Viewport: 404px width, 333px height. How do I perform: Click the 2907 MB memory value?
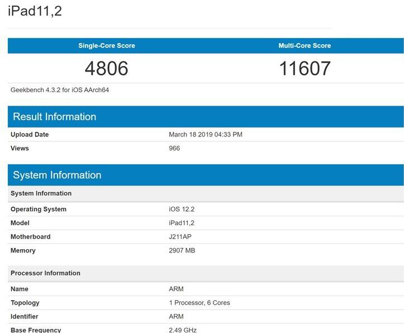[x=182, y=251]
